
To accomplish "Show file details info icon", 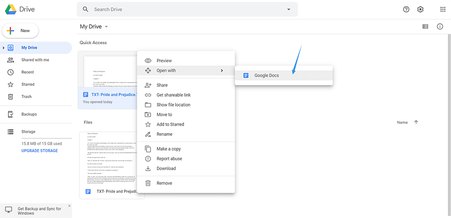I will 440,27.
